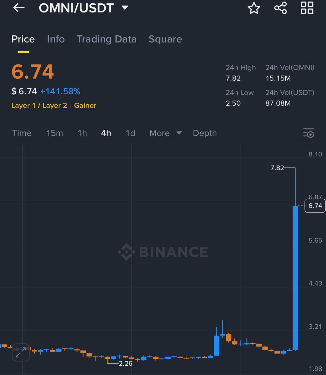326x375 pixels.
Task: Select the 1d chart interval
Action: click(x=130, y=133)
